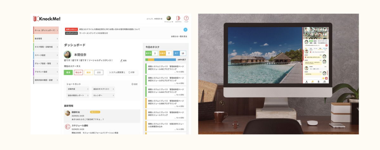Viewport: 380px width, 150px height.
Task: Open ホーム（ダッシュボード） sidebar item
Action: pos(46,30)
